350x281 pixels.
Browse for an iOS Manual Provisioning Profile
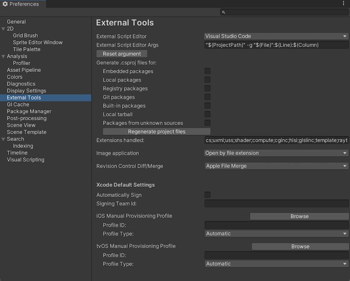[299, 216]
